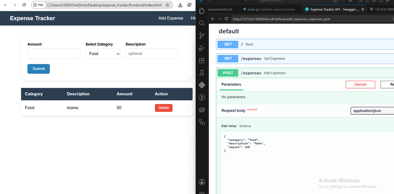Switch to the requirements.txt editor tab
Image resolution: width=394 pixels, height=194 pixels.
click(220, 9)
